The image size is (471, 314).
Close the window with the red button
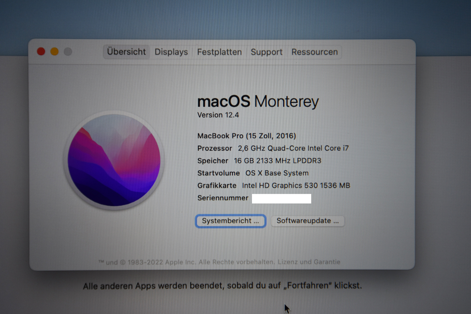pos(41,51)
